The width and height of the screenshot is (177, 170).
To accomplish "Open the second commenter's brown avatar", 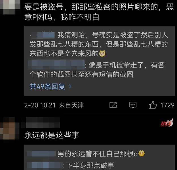I will [10, 130].
